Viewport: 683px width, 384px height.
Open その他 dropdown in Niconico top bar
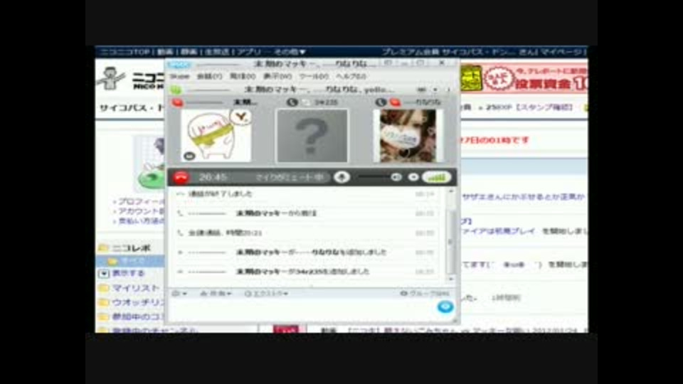coord(290,52)
